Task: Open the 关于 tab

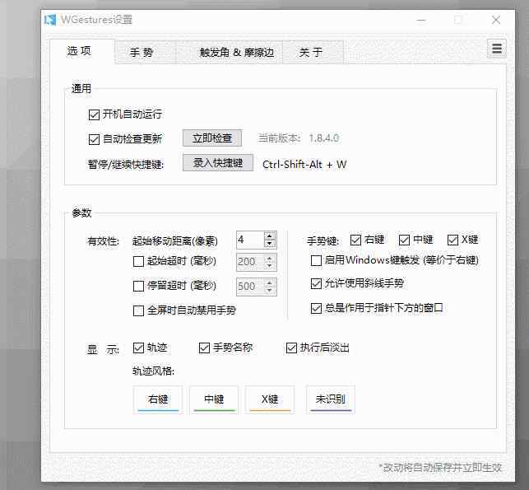Action: [x=313, y=52]
